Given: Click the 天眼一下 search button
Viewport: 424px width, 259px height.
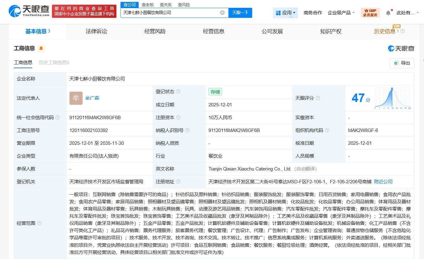Looking at the screenshot, I should pyautogui.click(x=240, y=13).
